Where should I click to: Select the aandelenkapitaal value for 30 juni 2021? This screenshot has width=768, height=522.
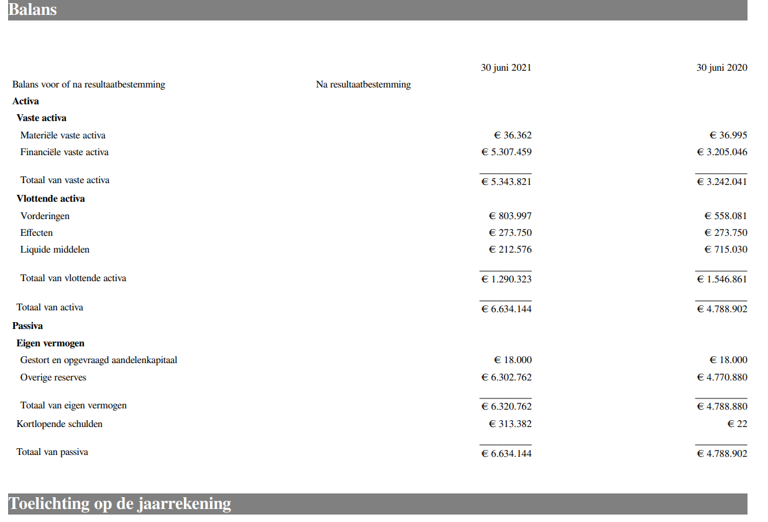point(513,360)
